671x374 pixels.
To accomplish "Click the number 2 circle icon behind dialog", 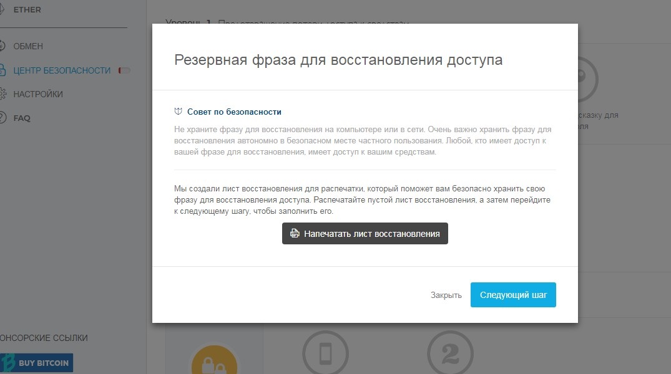I will 450,353.
